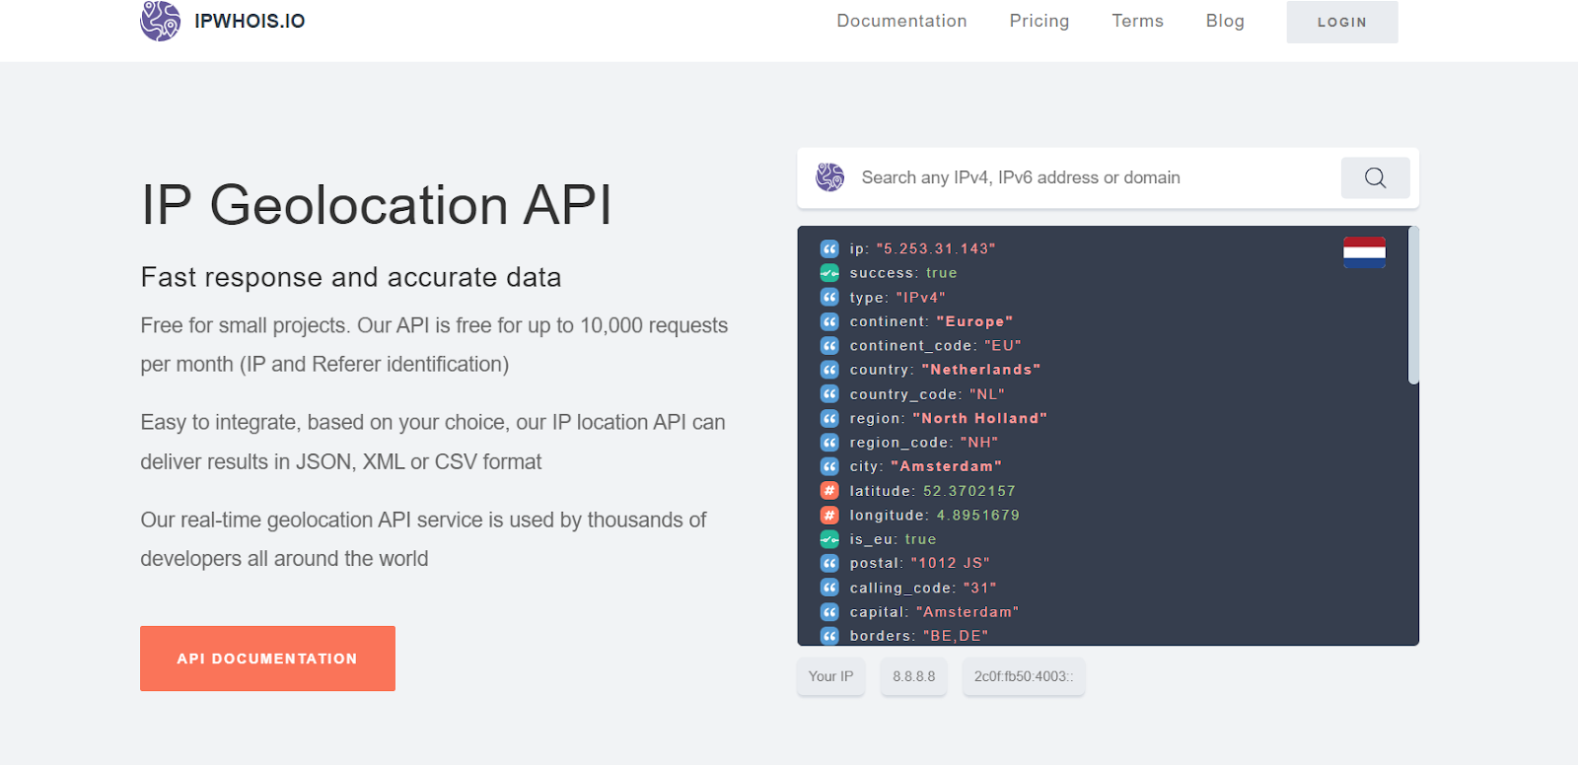
Task: Click the country value "Netherlands"
Action: coord(981,370)
